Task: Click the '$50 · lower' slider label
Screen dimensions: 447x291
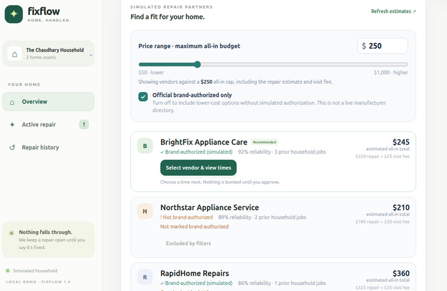Action: (x=151, y=73)
